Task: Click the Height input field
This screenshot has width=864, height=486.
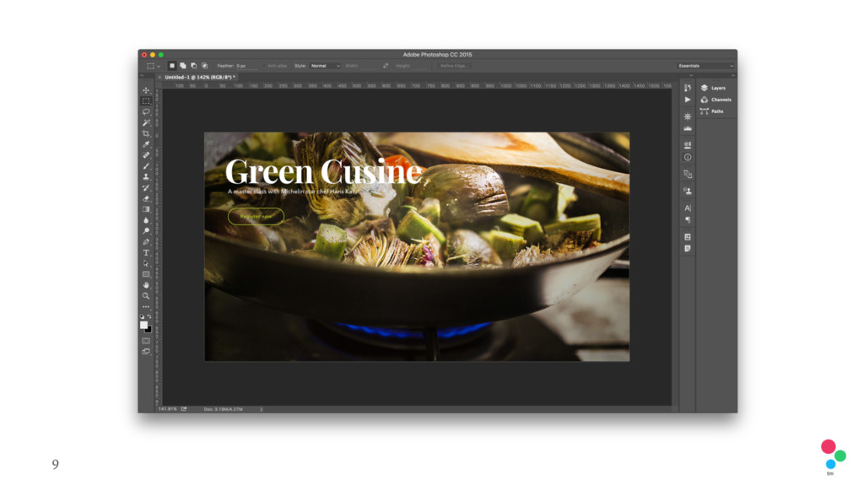Action: [420, 66]
